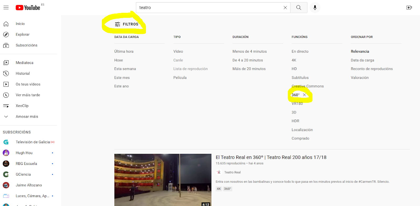Filter uploads by Esta semana

(125, 69)
